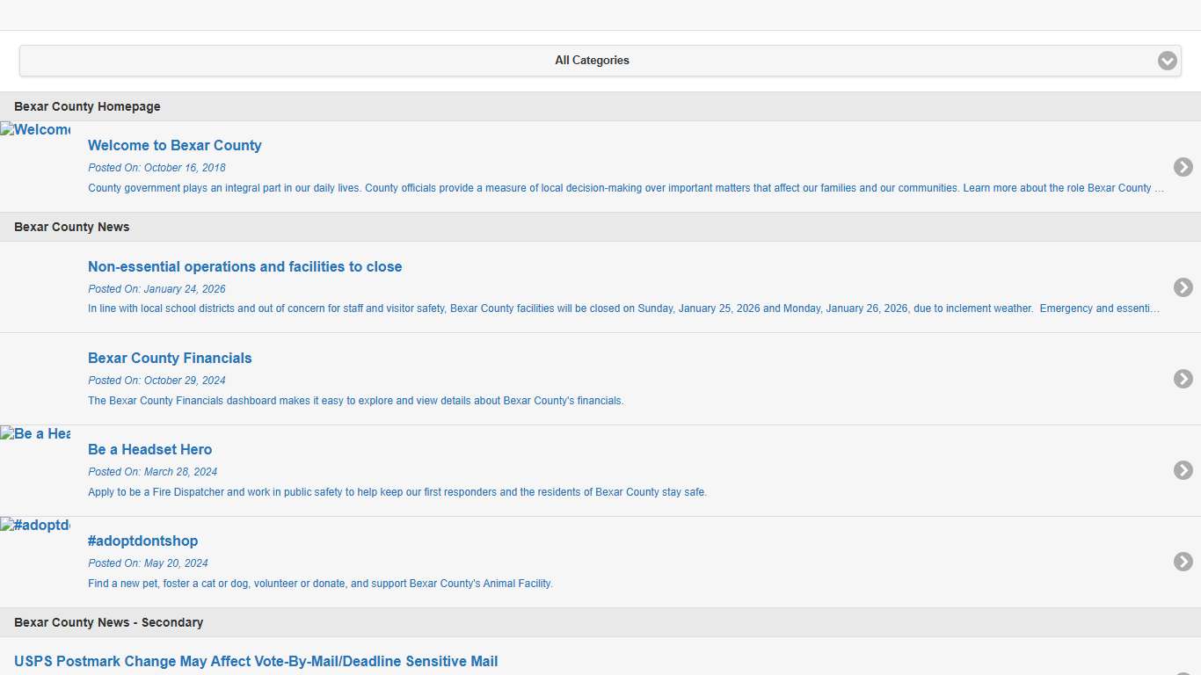Viewport: 1201px width, 675px height.
Task: Open the Welcome to Bexar County headline
Action: [174, 146]
